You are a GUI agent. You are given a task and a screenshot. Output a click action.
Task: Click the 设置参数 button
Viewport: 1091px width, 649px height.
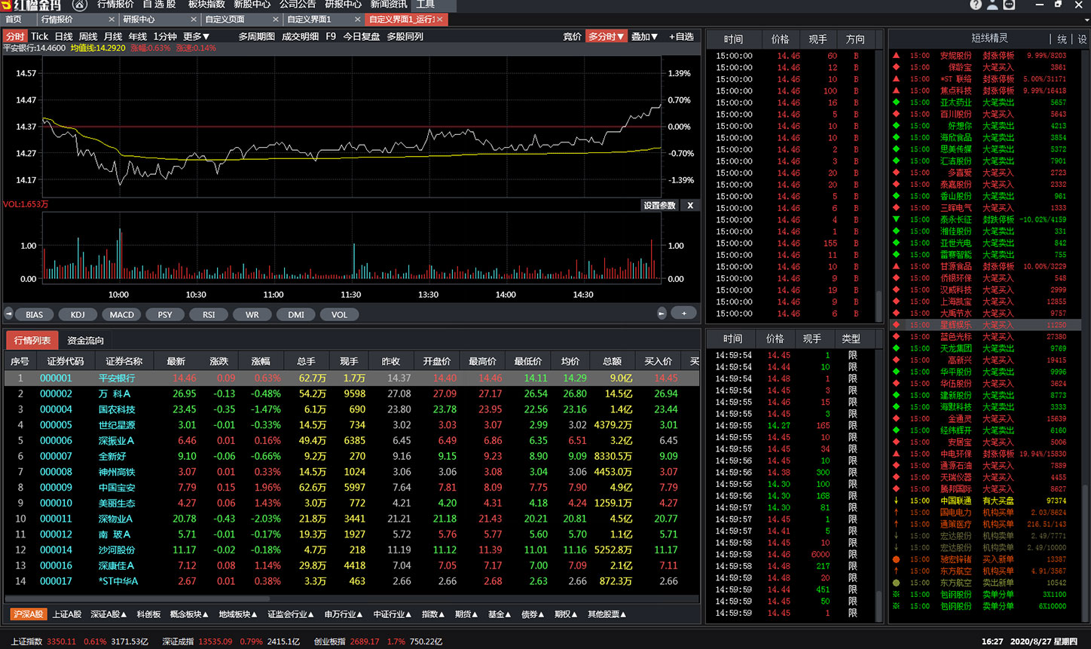[659, 205]
